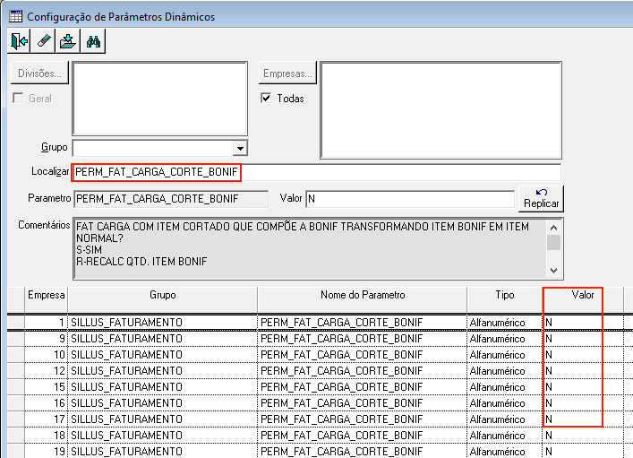Click the Comentários text area
This screenshot has width=633, height=458.
tap(310, 248)
